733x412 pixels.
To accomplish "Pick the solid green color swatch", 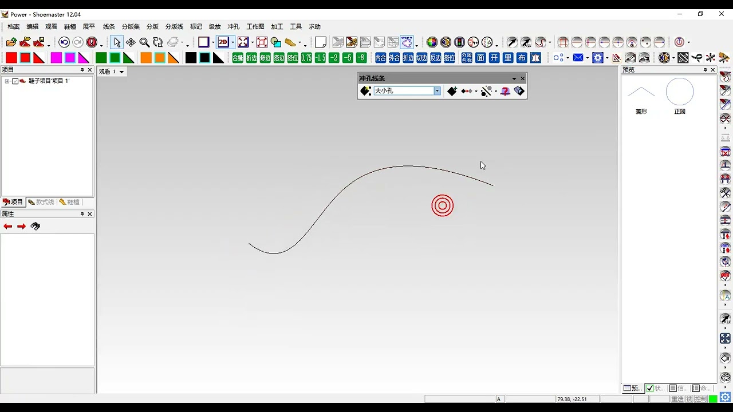I will [101, 58].
